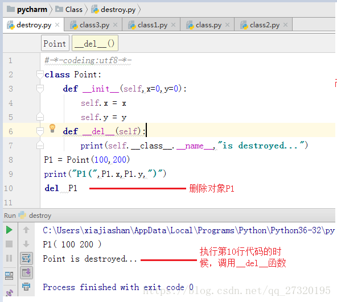Close the class2.py tab
Image resolution: width=337 pixels, height=302 pixels.
pyautogui.click(x=285, y=25)
